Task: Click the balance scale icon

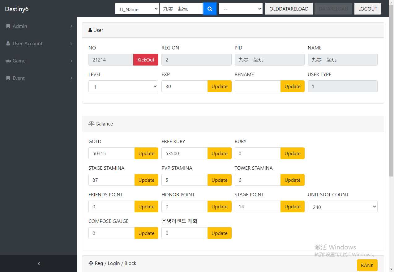Action: point(91,124)
